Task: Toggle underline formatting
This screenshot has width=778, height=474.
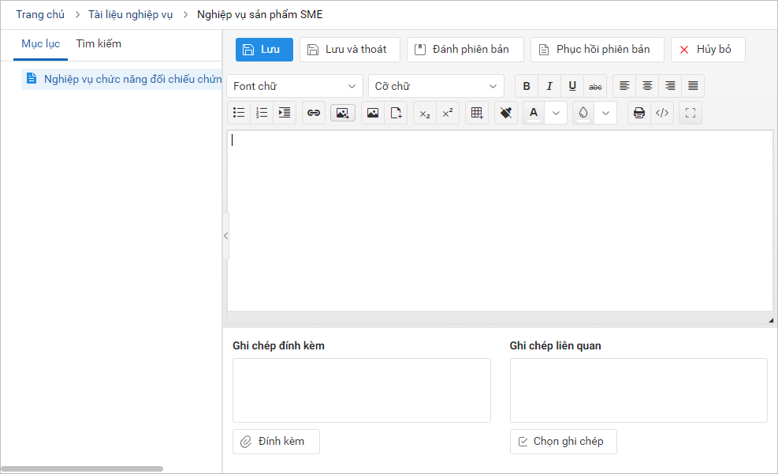Action: pyautogui.click(x=572, y=87)
